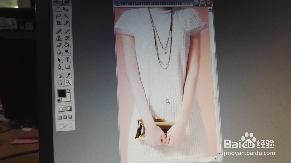Click the document window title bar
This screenshot has height=163, width=291.
[x=155, y=3]
